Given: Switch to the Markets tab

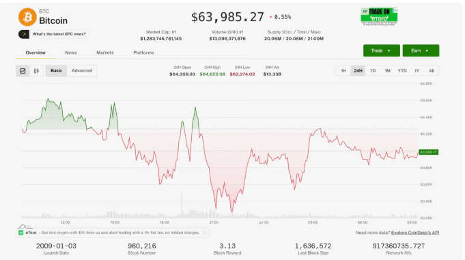Looking at the screenshot, I should pos(105,52).
